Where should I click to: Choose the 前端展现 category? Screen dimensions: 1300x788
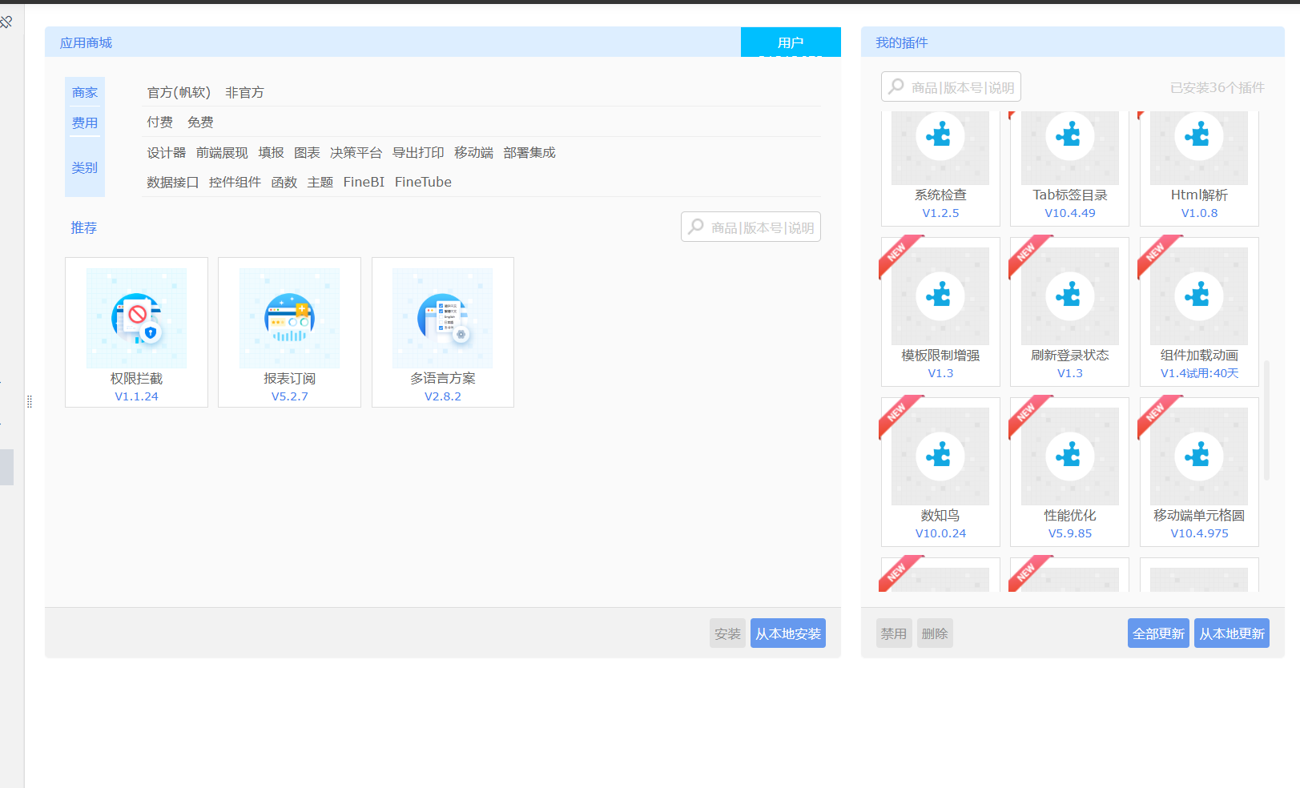(x=222, y=153)
